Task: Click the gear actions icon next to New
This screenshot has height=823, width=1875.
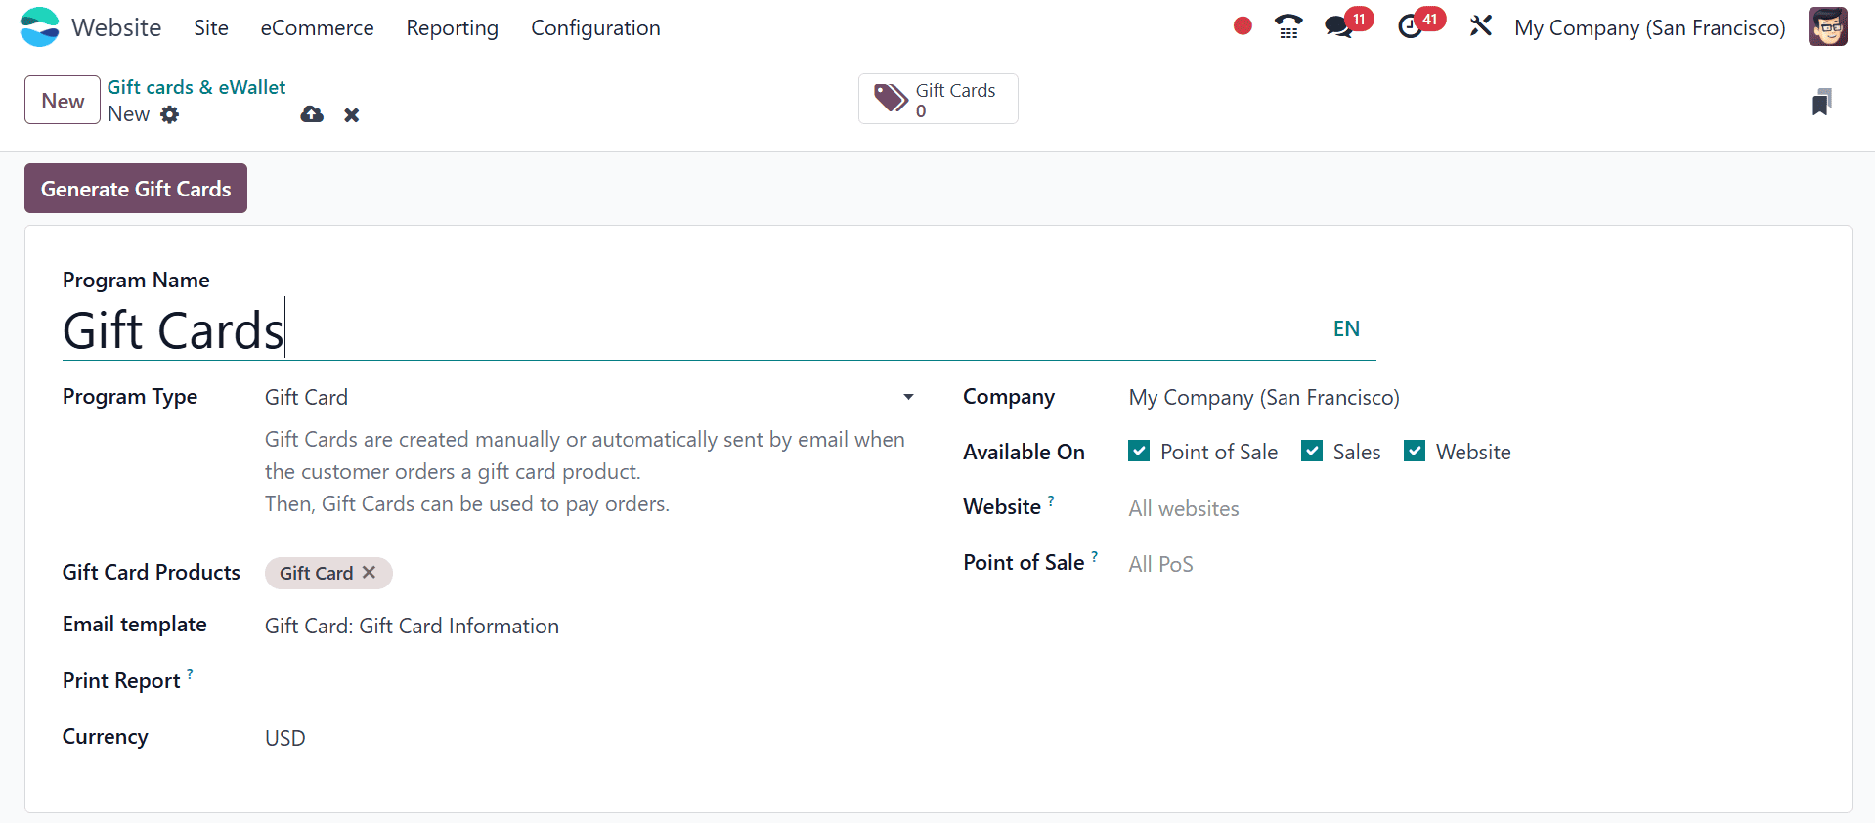Action: pyautogui.click(x=170, y=114)
